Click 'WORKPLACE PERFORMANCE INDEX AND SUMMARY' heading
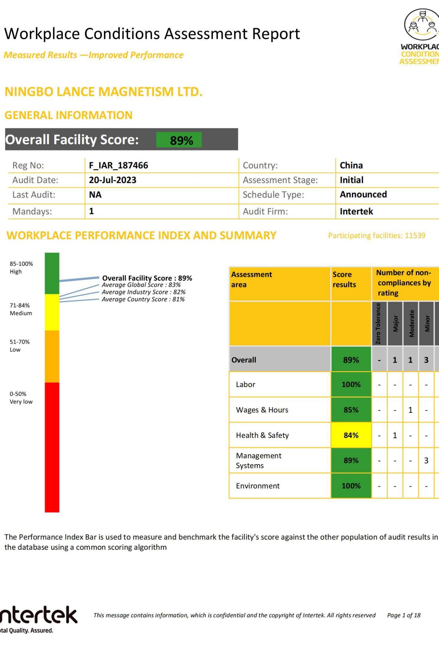 click(x=141, y=236)
